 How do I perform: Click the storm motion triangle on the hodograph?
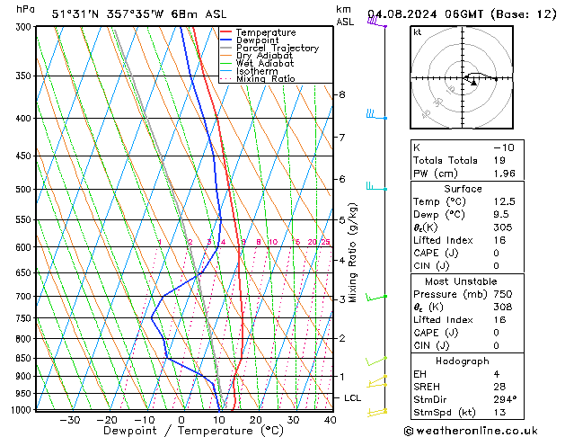coord(474,83)
